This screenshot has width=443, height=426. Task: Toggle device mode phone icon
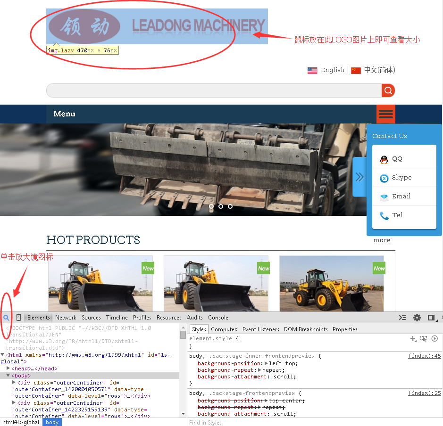tap(19, 318)
